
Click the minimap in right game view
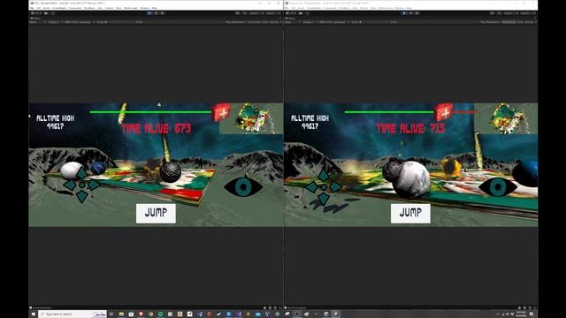tap(506, 118)
